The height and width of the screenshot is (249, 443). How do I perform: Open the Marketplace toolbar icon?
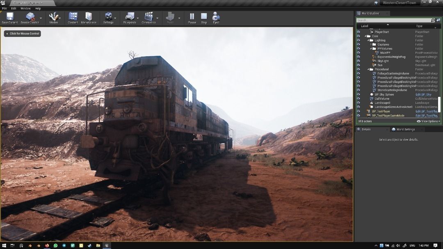pos(89,18)
